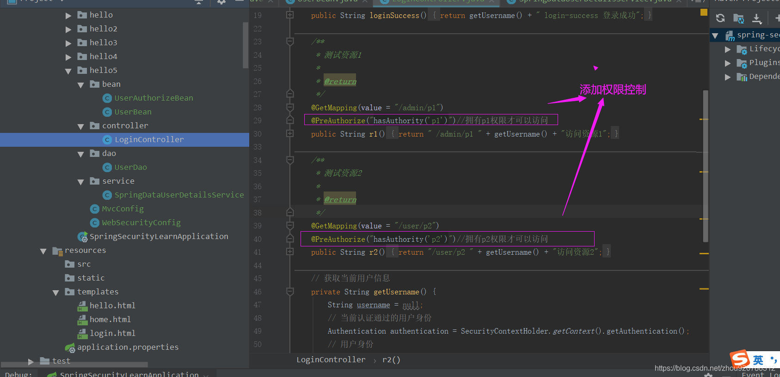Screen dimensions: 780x377
Task: Click SecurityContextHolder on line 49
Action: tap(504, 331)
